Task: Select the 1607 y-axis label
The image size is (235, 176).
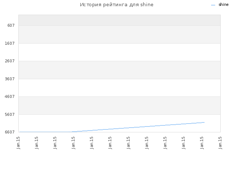Action: coord(10,43)
